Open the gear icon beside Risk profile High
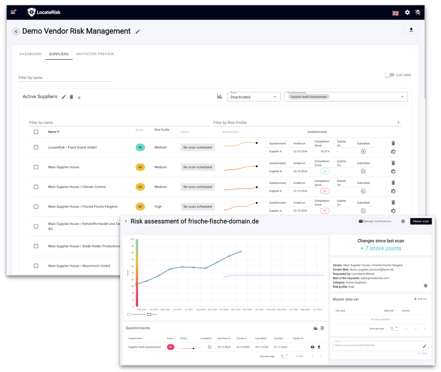 [426, 285]
